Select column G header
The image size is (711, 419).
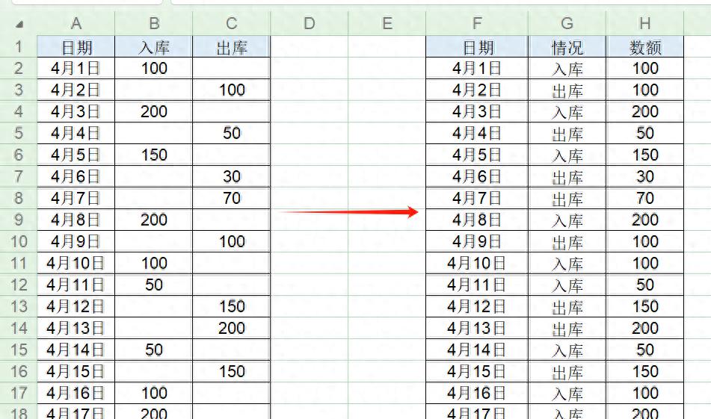click(x=567, y=23)
